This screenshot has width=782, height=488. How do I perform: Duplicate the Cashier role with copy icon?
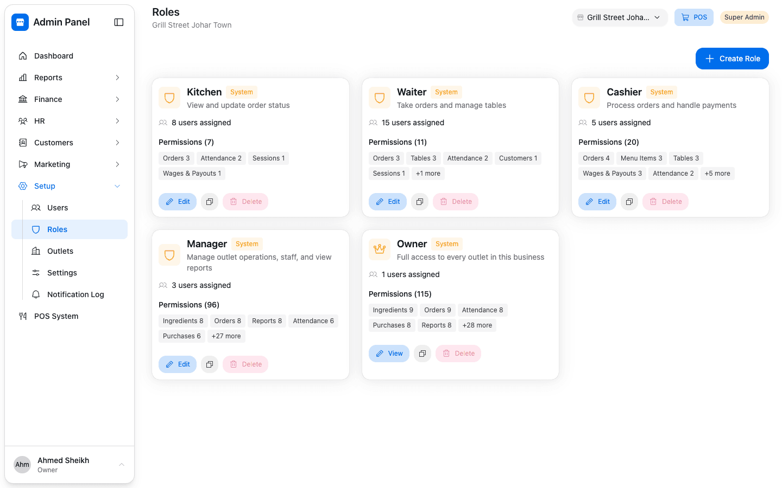click(x=629, y=202)
